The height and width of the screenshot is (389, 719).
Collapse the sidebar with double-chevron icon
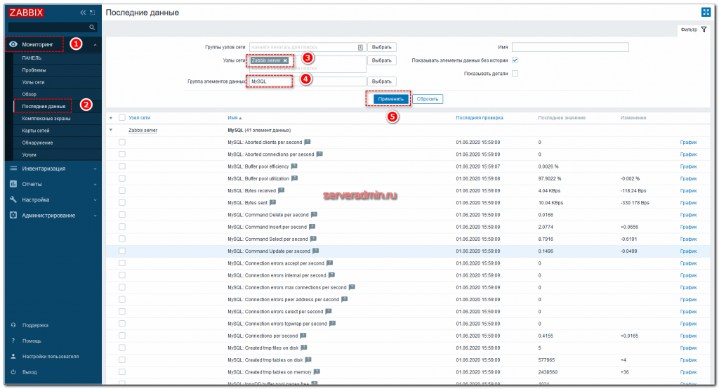[83, 13]
